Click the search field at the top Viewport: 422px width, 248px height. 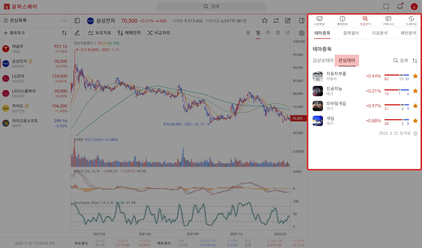coord(211,6)
